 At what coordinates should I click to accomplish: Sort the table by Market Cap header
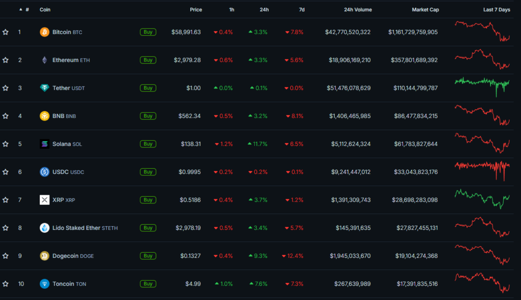tap(425, 10)
